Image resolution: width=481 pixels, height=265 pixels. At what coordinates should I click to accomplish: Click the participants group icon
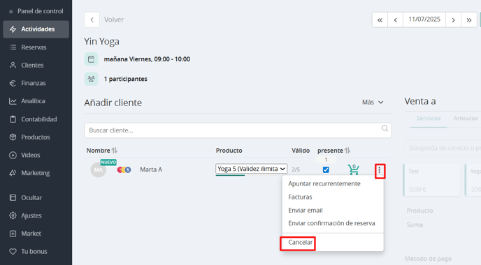click(91, 79)
